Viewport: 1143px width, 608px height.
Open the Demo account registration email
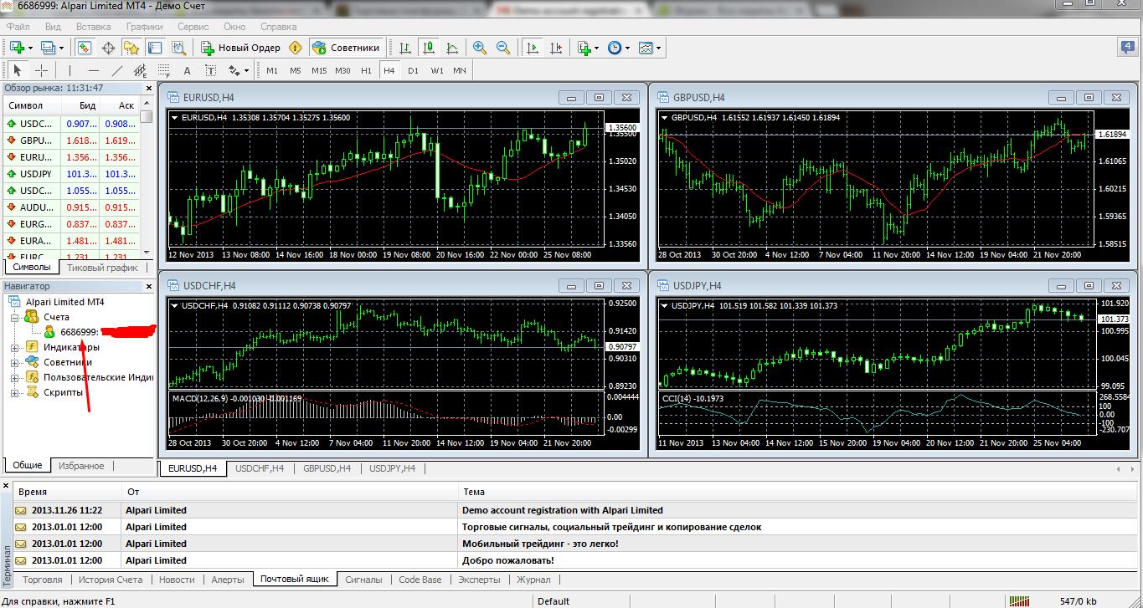(x=562, y=510)
